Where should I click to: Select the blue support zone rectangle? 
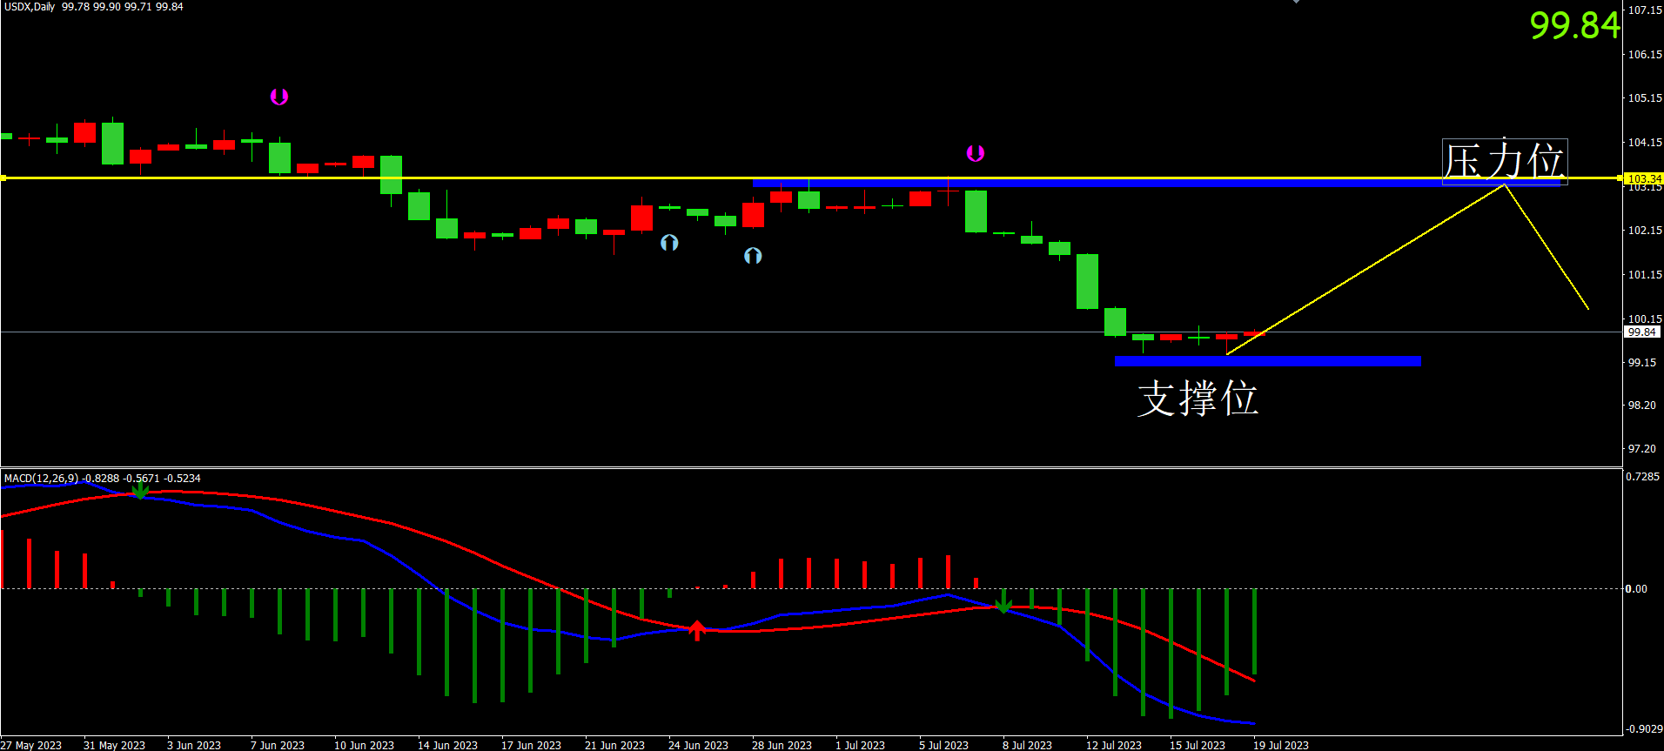pos(1267,361)
